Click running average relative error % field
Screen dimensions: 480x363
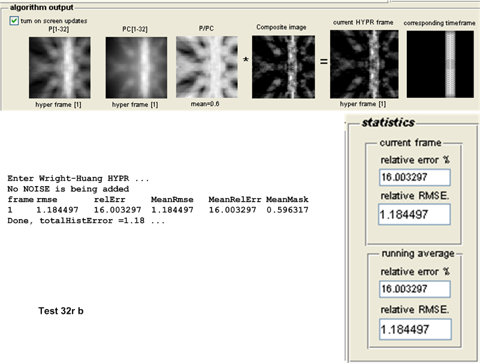click(415, 289)
